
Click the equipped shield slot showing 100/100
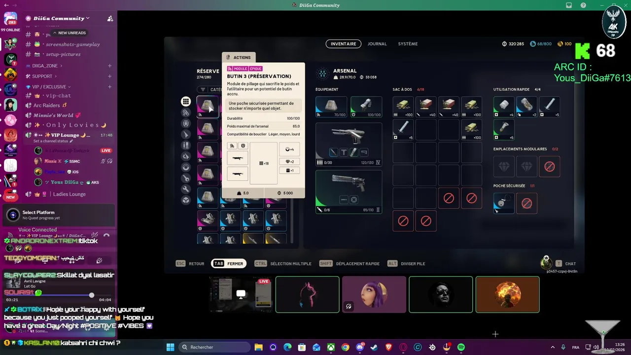pyautogui.click(x=366, y=106)
